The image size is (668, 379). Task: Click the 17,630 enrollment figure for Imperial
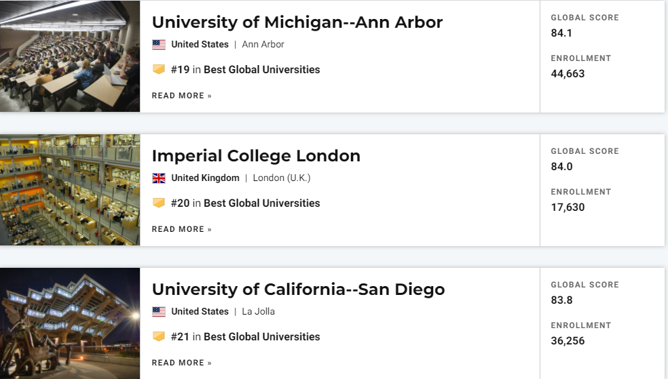point(568,207)
